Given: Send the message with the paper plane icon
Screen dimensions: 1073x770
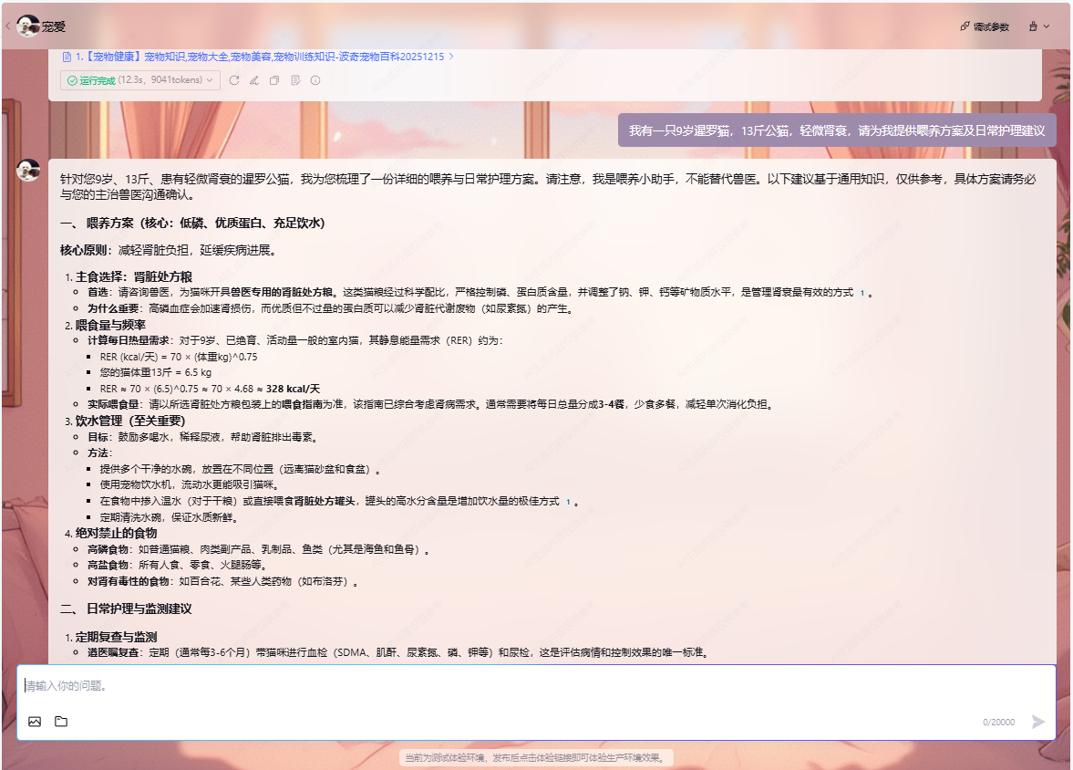Looking at the screenshot, I should pos(1038,722).
